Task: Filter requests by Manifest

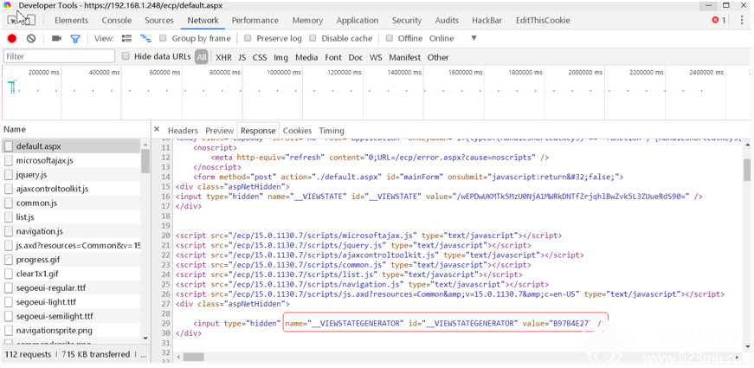Action: (405, 57)
